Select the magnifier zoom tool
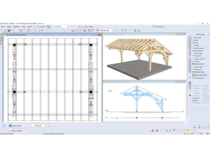210x157 pixels. point(39,30)
